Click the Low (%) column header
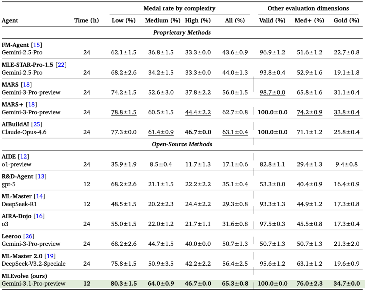This screenshot has width=365, height=293. 124,21
